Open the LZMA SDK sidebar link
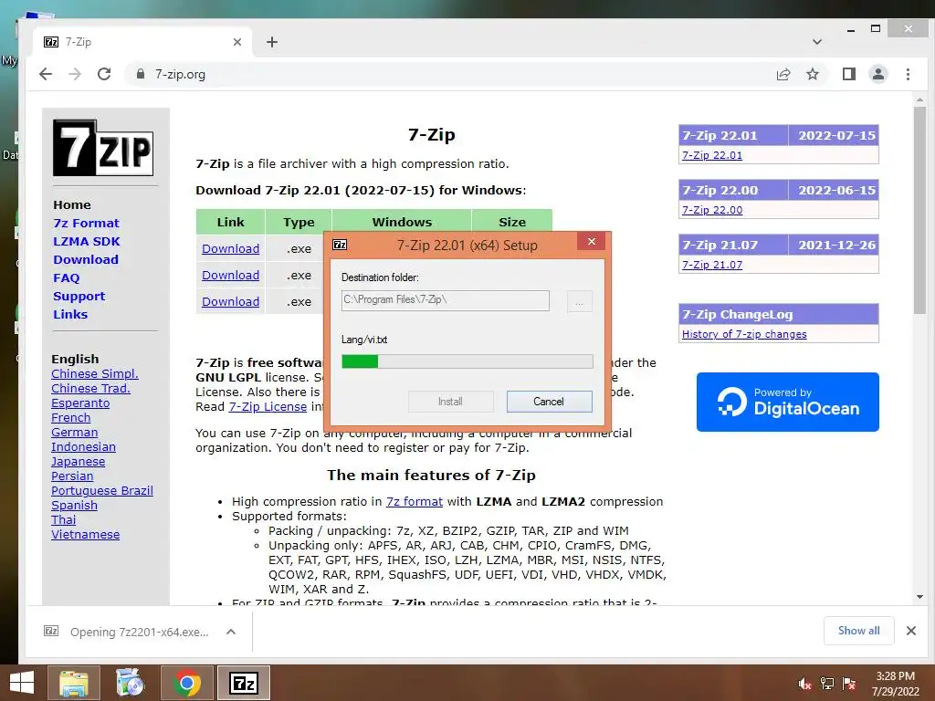This screenshot has height=701, width=935. (87, 241)
